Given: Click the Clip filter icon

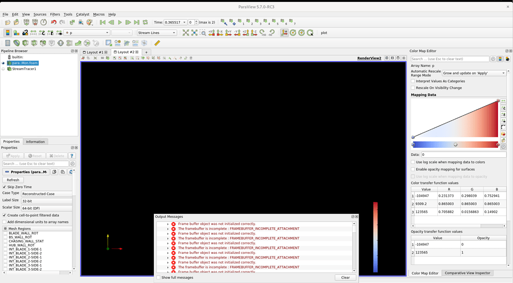Looking at the screenshot, I should point(25,43).
